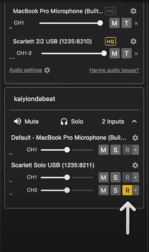
Task: Remove the Scarlett 2i2 CH1-2 input
Action: pos(136,54)
